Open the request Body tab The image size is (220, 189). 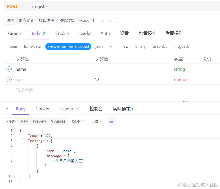pyautogui.click(x=38, y=33)
